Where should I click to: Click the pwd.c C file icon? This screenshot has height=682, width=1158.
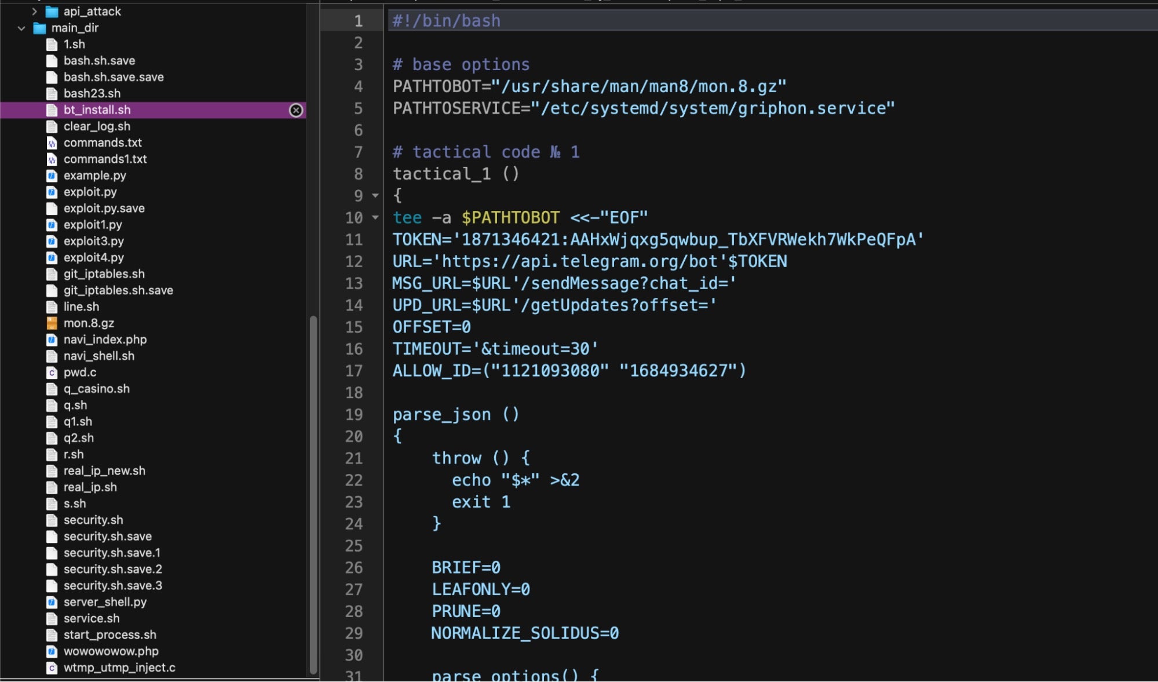pyautogui.click(x=52, y=373)
